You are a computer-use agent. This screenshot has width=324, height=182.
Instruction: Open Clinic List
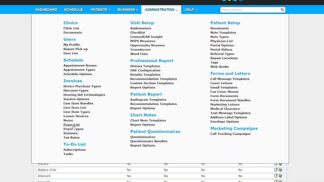(x=71, y=28)
